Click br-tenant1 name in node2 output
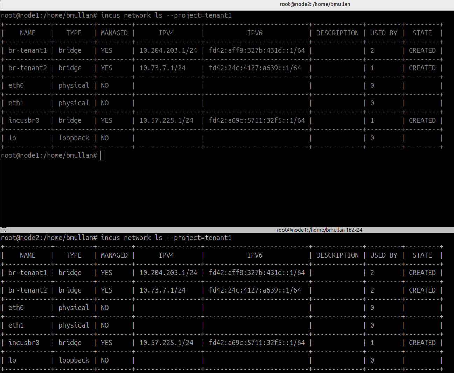 (x=28, y=273)
